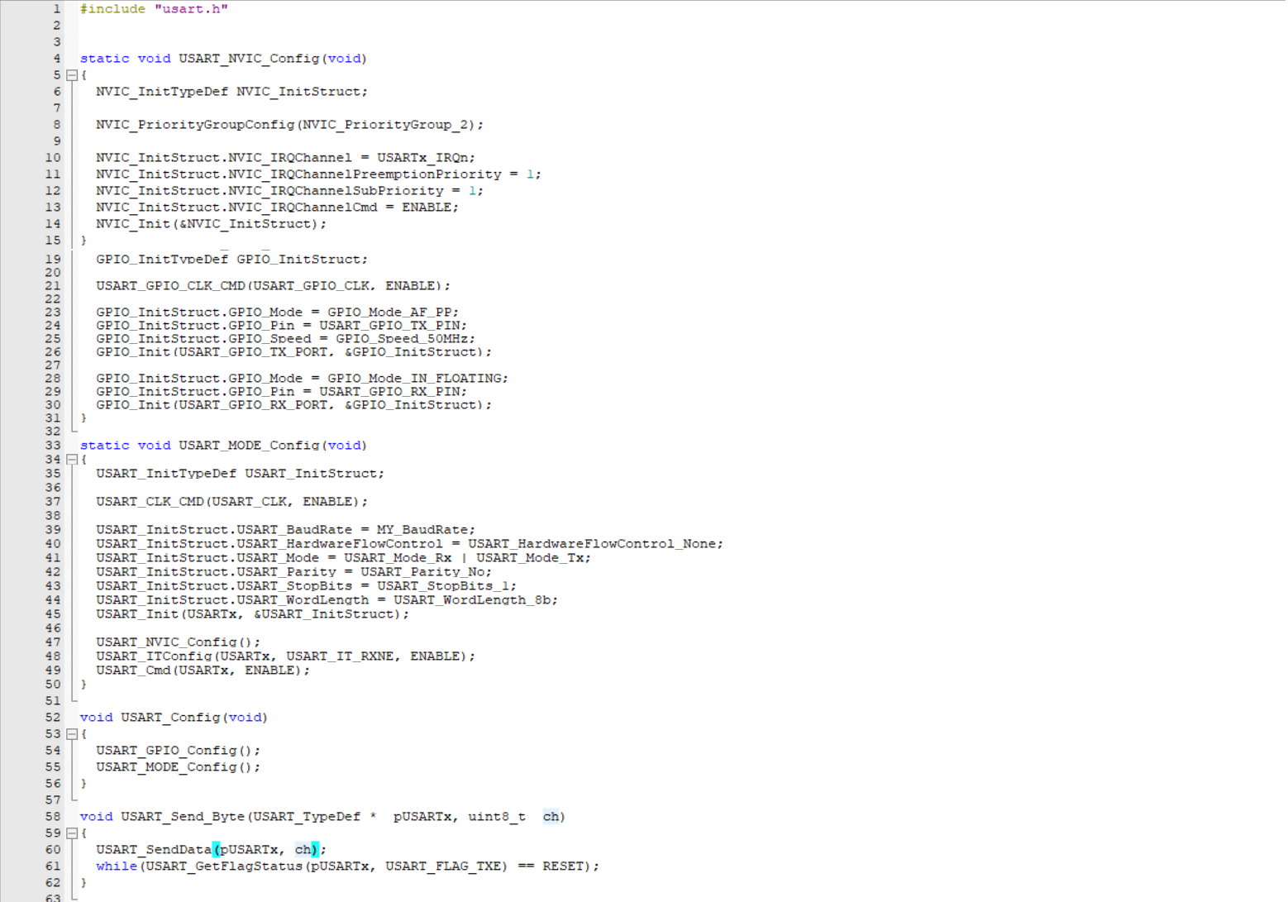1288x902 pixels.
Task: Collapse the USART_Config function fold at line 53
Action: [x=72, y=734]
